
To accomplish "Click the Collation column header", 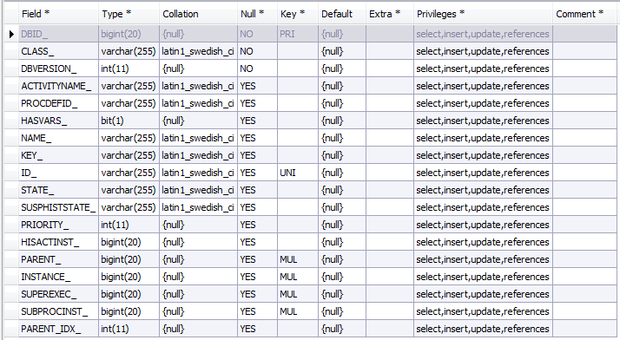I will 198,14.
